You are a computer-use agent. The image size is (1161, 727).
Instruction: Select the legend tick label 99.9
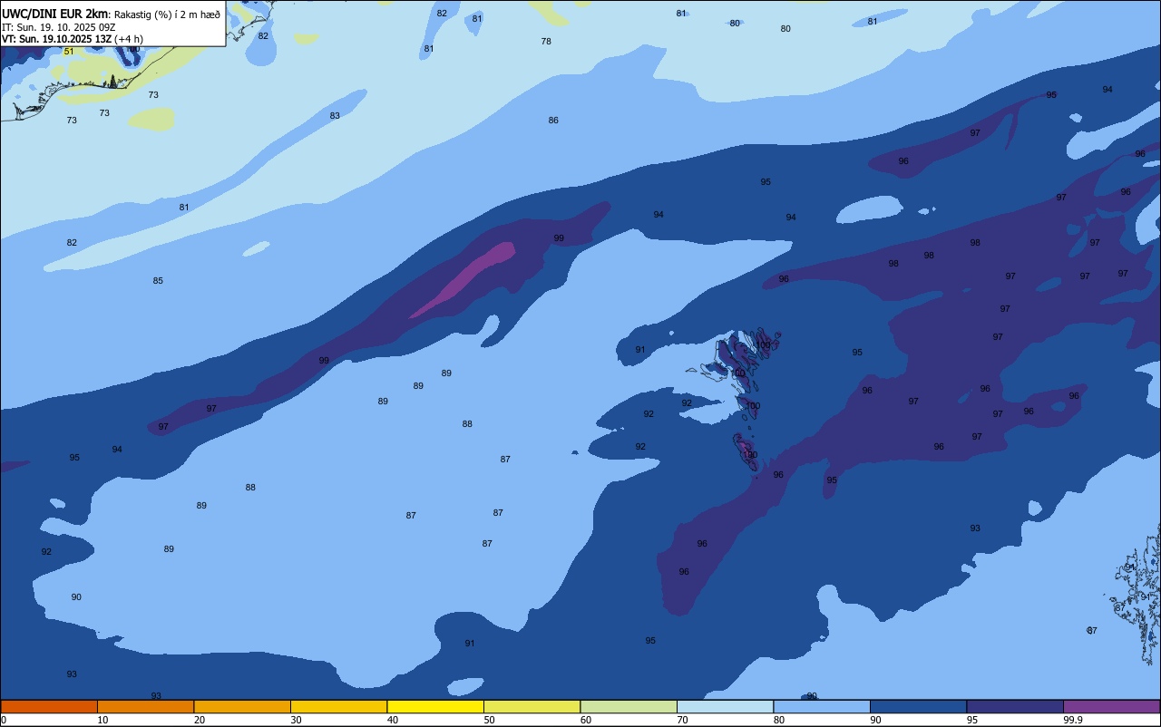(1073, 720)
